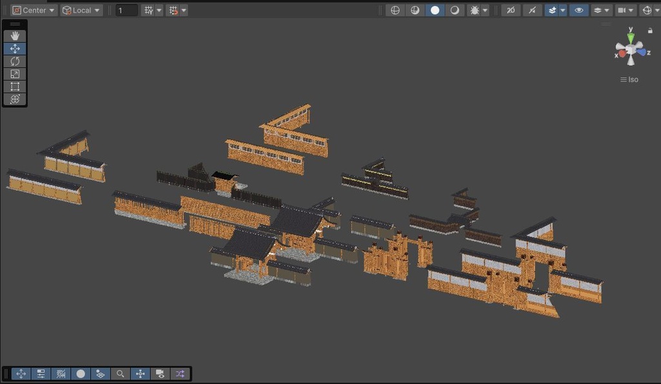Toggle grid visibility button
Viewport: 661px width, 384px height.
pos(148,10)
